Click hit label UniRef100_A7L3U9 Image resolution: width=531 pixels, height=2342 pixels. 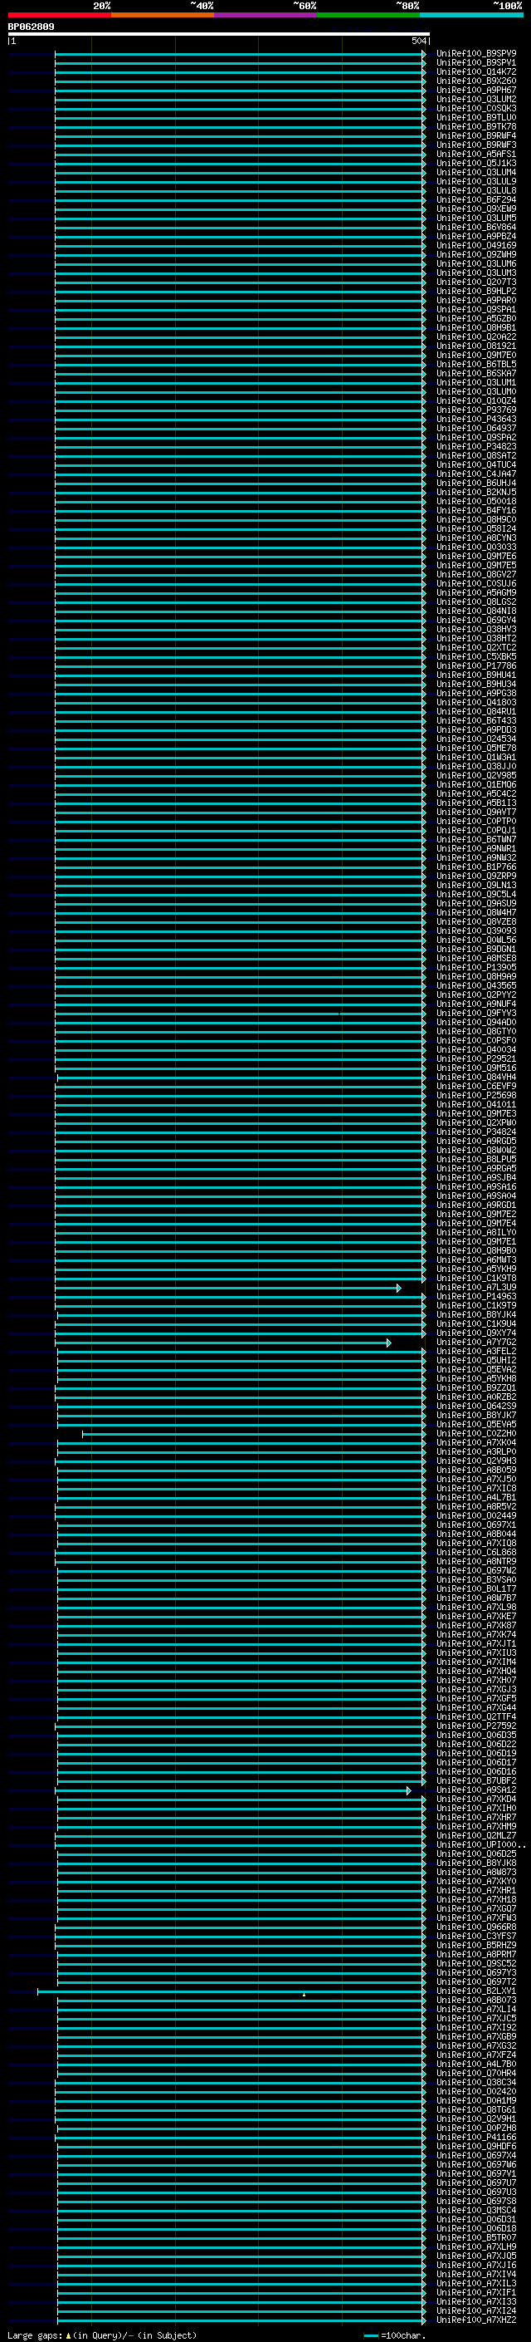476,1288
